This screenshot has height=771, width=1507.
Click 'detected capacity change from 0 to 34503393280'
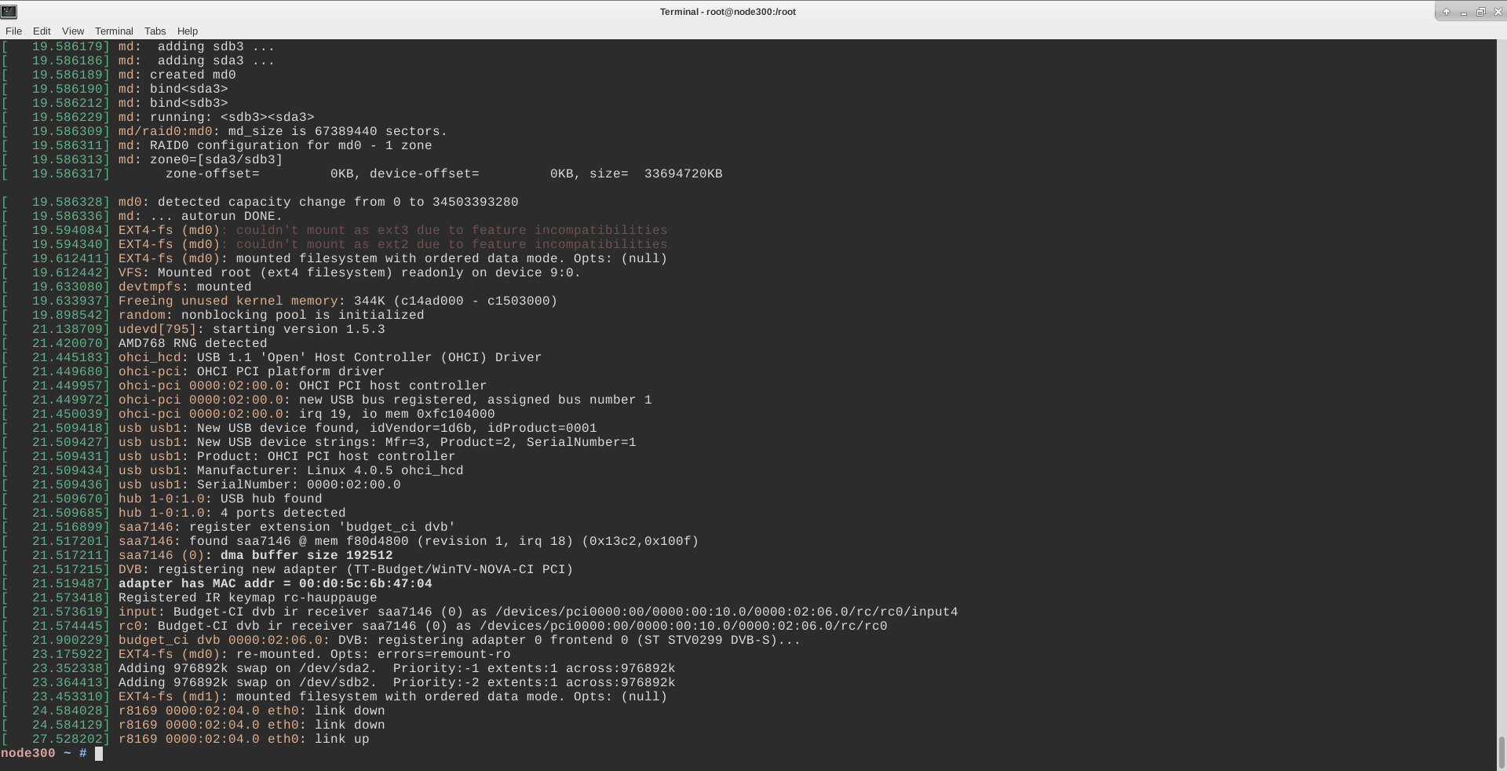pyautogui.click(x=338, y=202)
